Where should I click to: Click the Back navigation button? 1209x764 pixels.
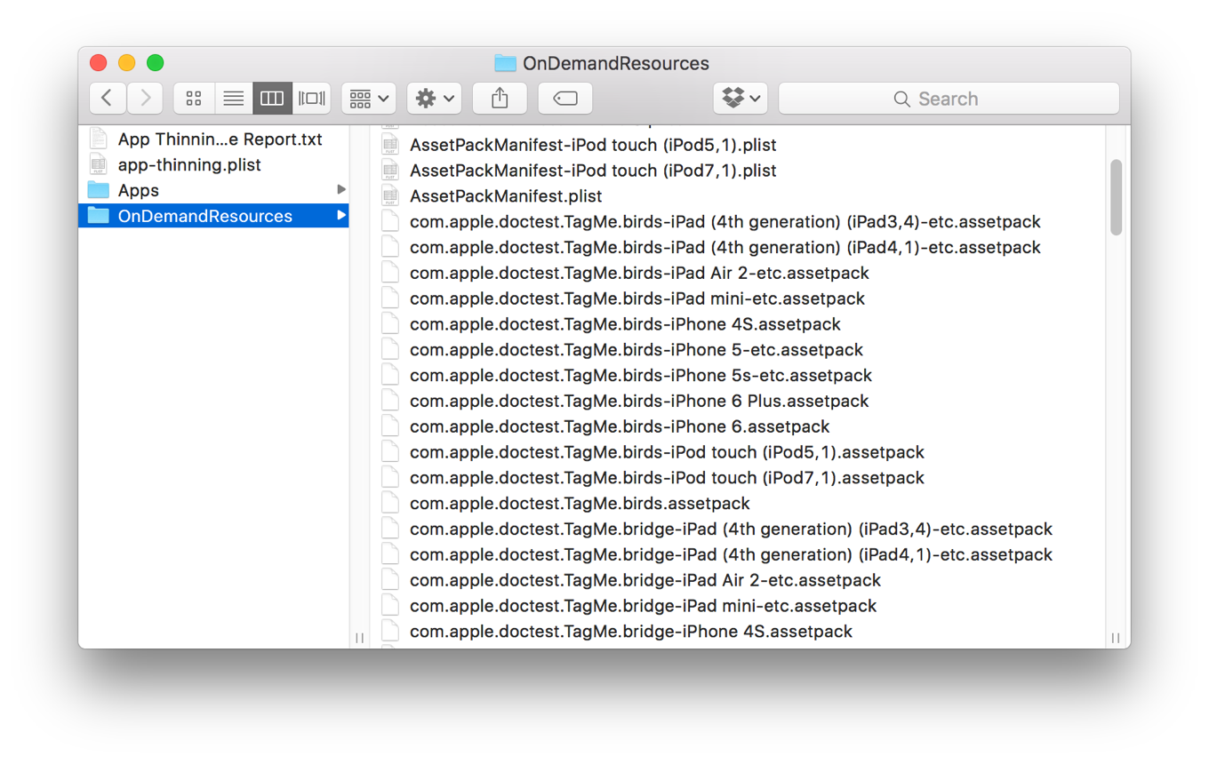pyautogui.click(x=108, y=98)
